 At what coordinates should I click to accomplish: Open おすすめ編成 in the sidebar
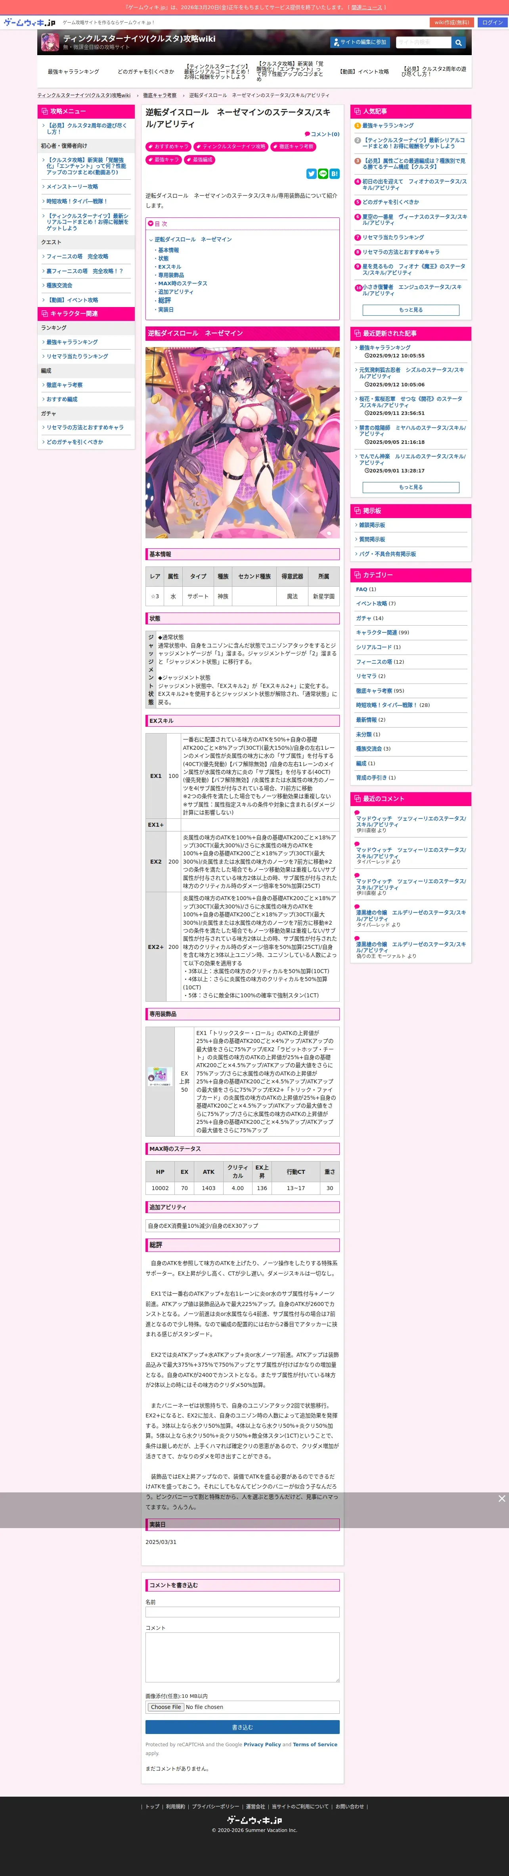(62, 400)
